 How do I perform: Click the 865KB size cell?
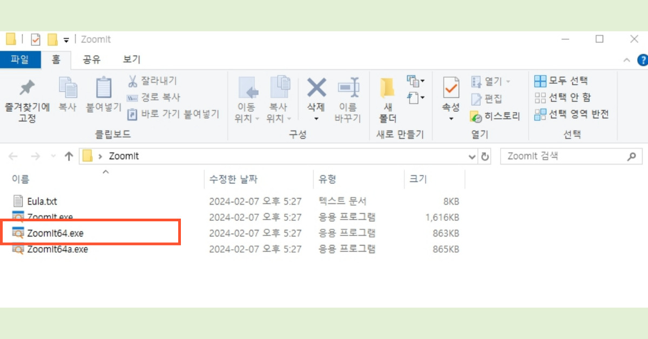(446, 249)
